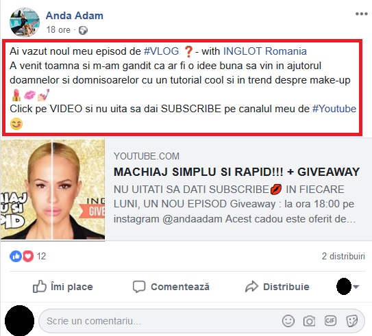Insert an emoji into the comment
This screenshot has height=336, width=372.
288,321
